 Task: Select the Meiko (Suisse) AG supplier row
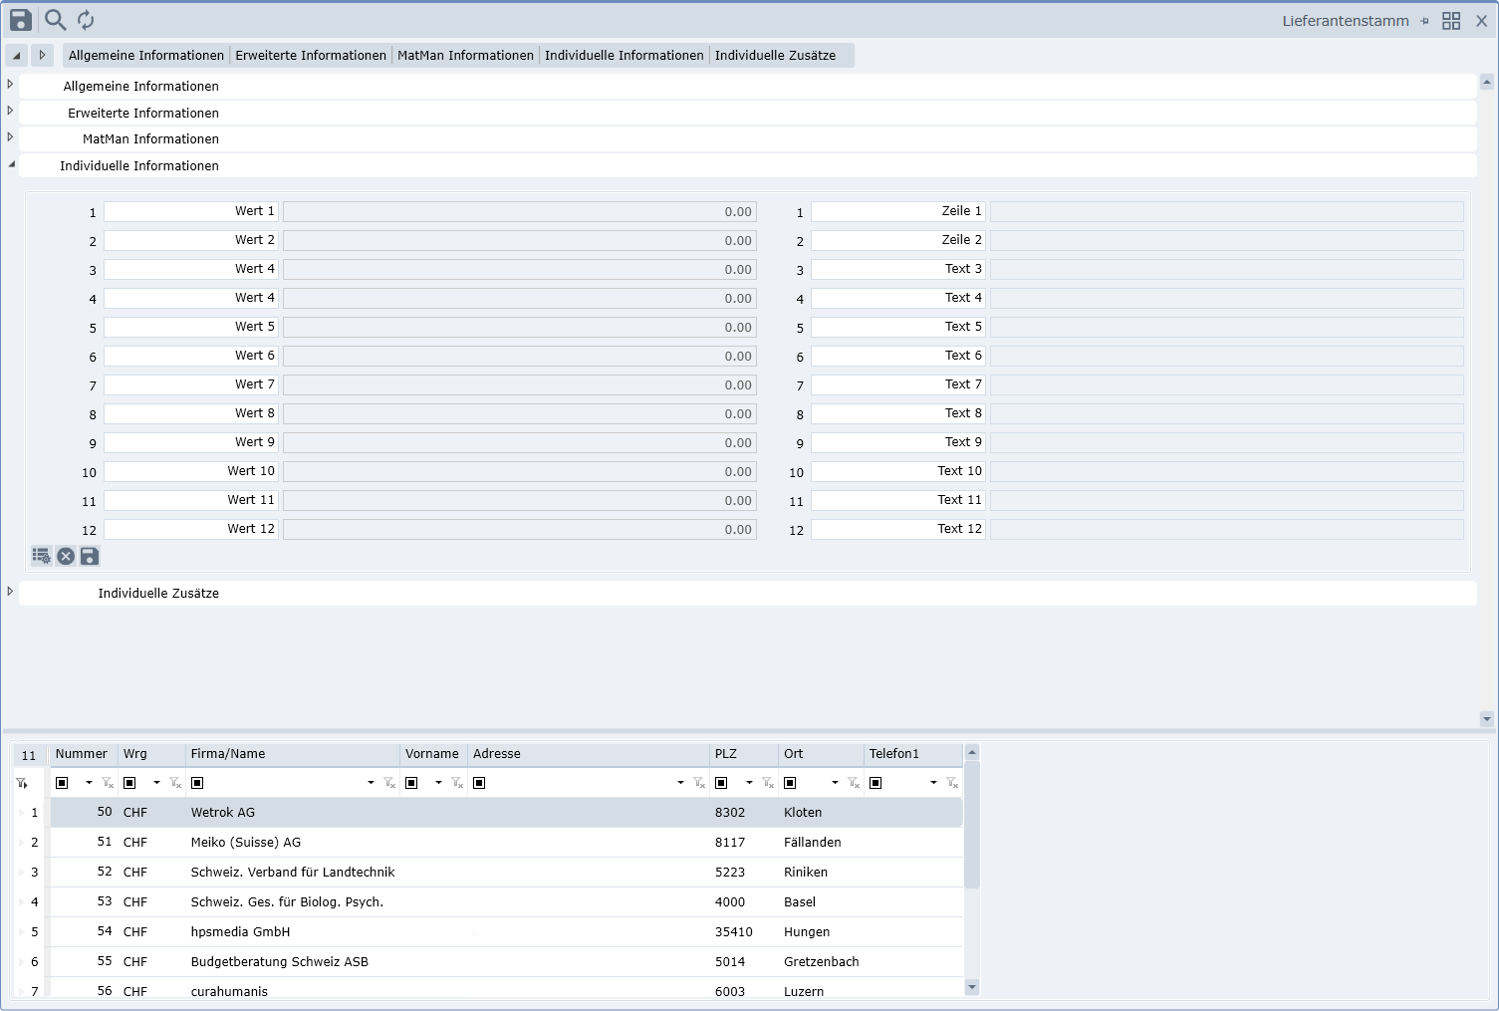245,843
